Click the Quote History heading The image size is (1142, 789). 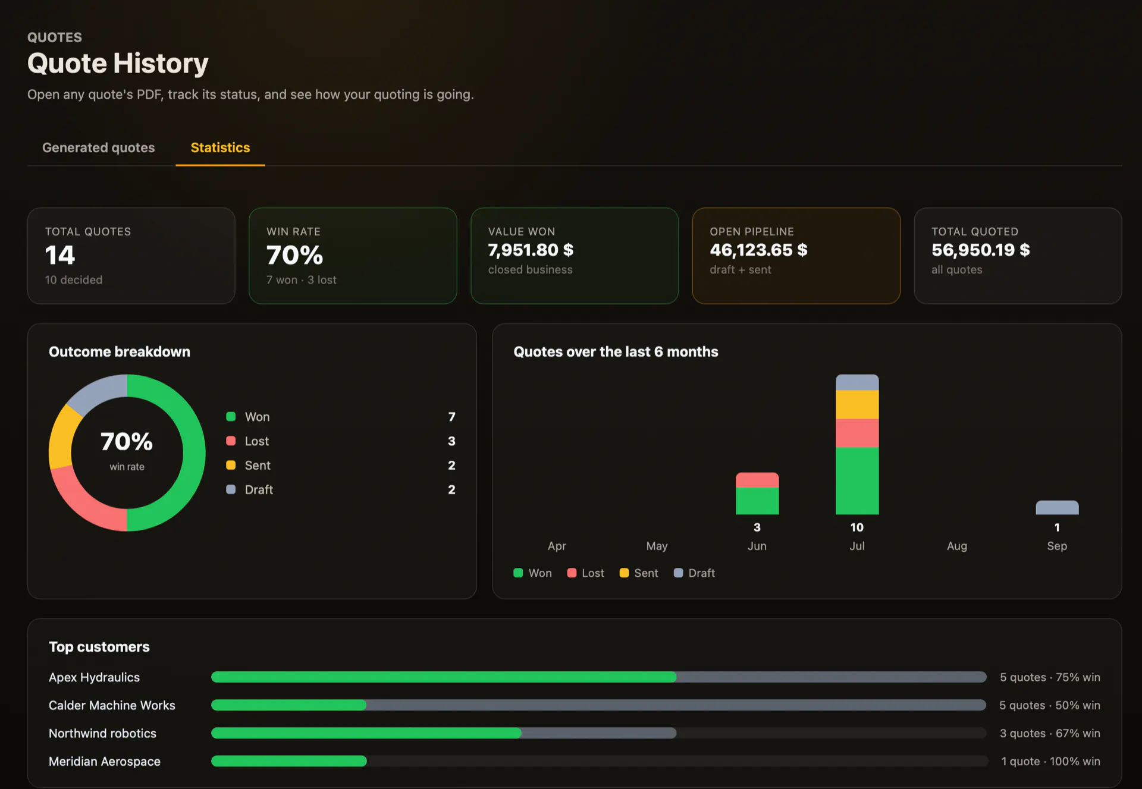(x=118, y=64)
